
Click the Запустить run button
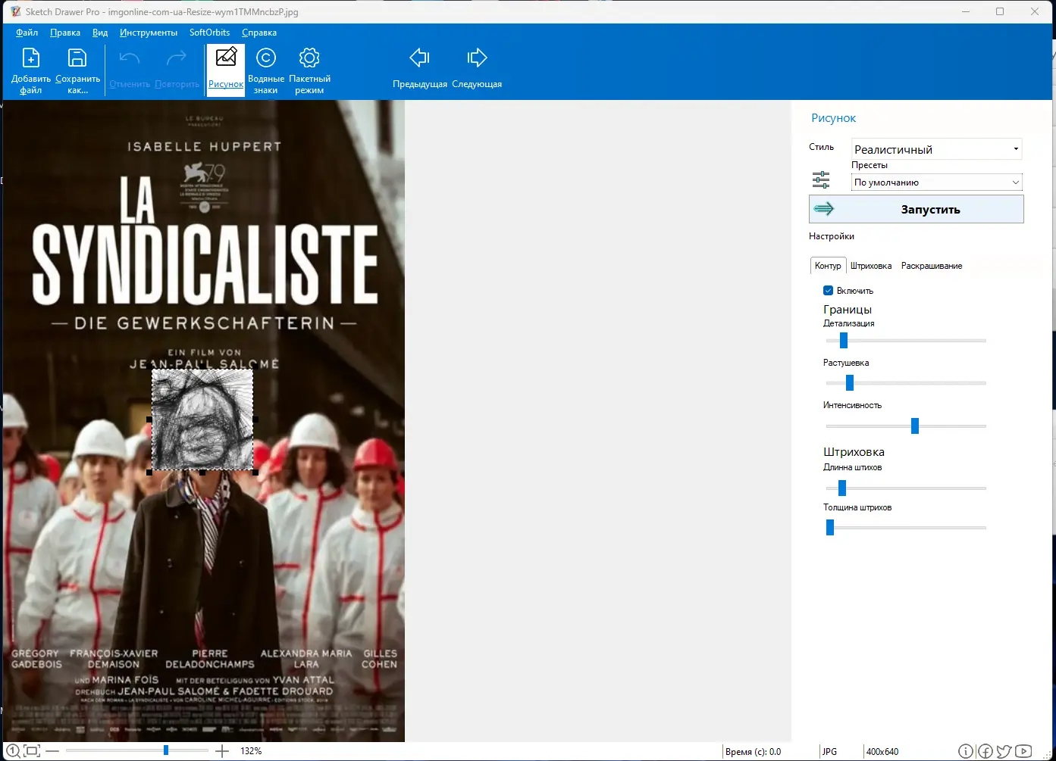tap(916, 209)
